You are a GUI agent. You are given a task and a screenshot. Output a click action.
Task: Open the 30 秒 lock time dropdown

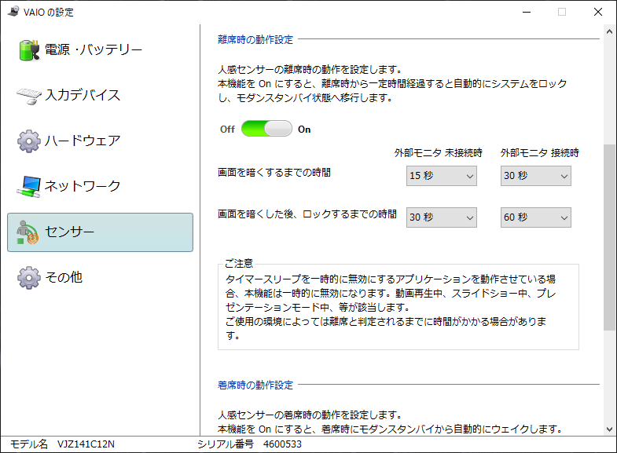(x=442, y=217)
